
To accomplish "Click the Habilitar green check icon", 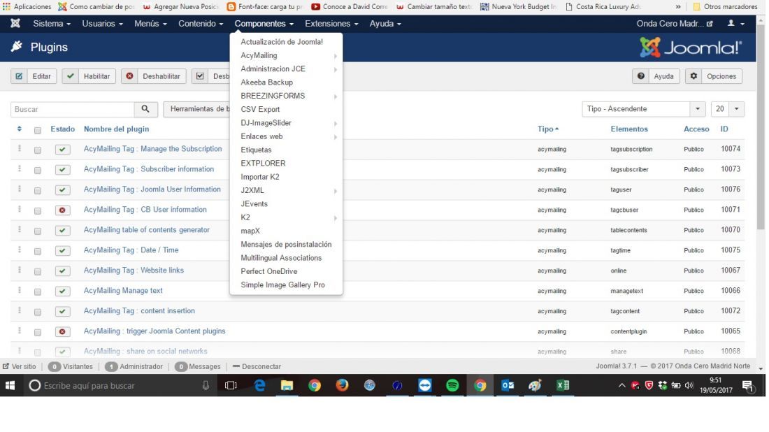I will click(x=71, y=76).
